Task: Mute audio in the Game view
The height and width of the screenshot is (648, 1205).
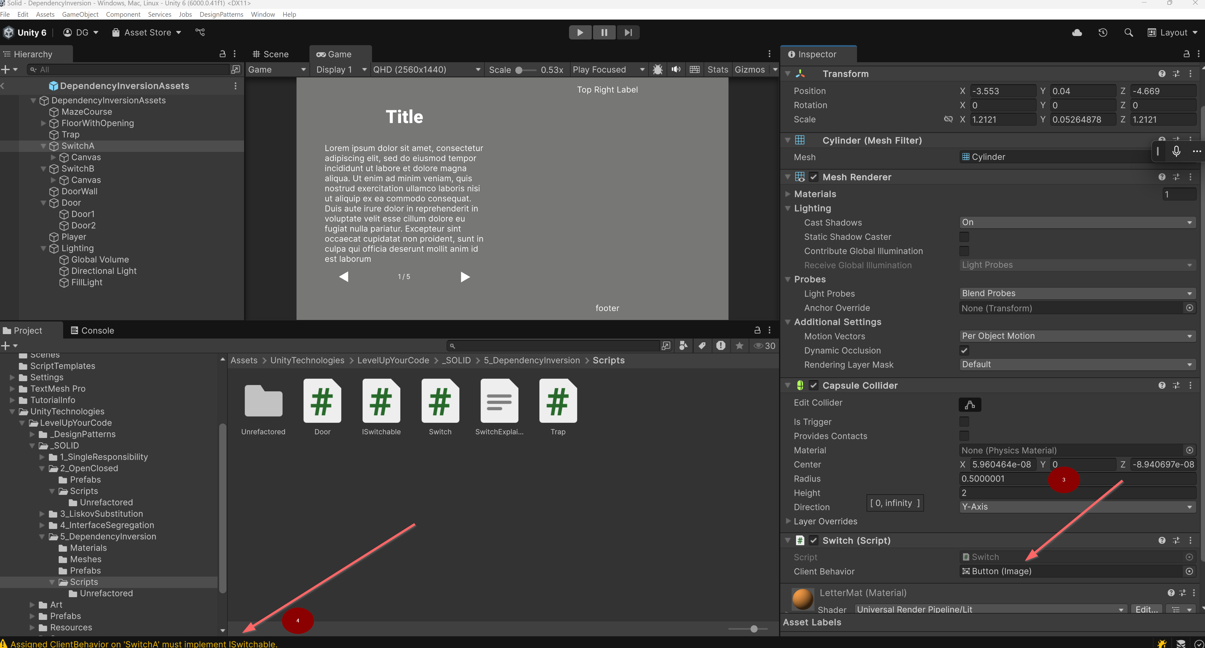Action: (x=676, y=69)
